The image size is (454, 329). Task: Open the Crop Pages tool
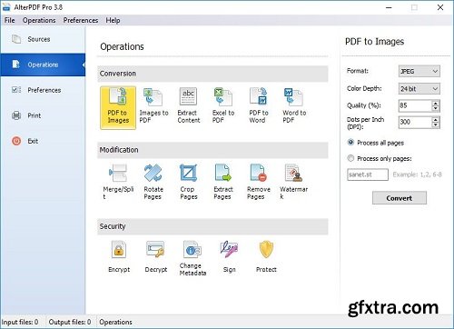[189, 182]
